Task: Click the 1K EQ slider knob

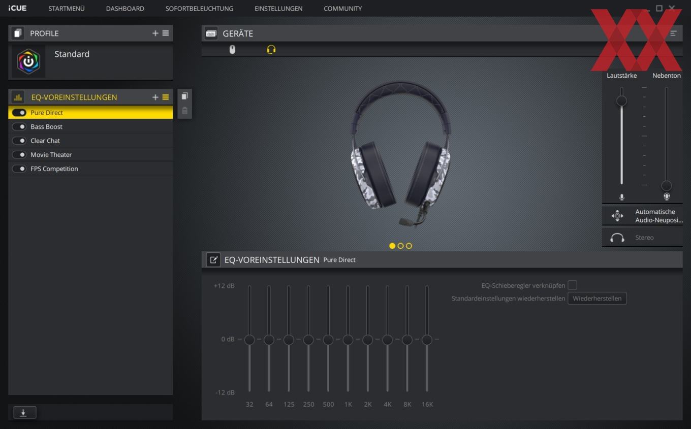Action: tap(348, 340)
